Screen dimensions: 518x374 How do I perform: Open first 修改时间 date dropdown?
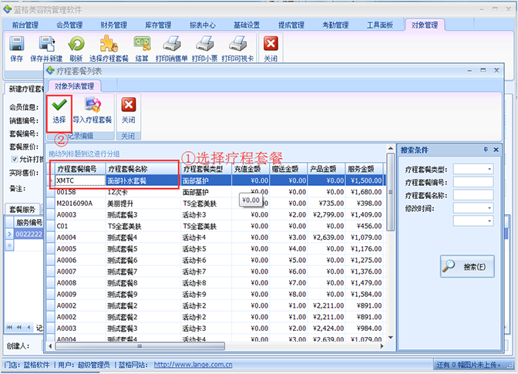coord(489,207)
